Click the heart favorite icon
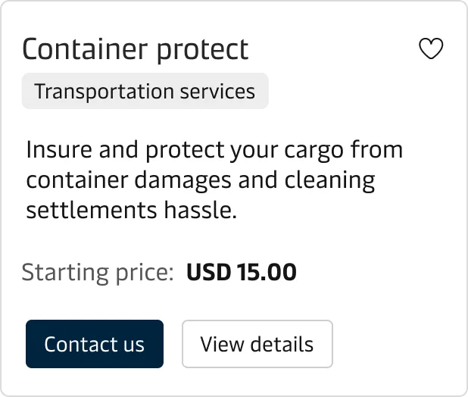Viewport: 468px width, 397px height. (431, 49)
